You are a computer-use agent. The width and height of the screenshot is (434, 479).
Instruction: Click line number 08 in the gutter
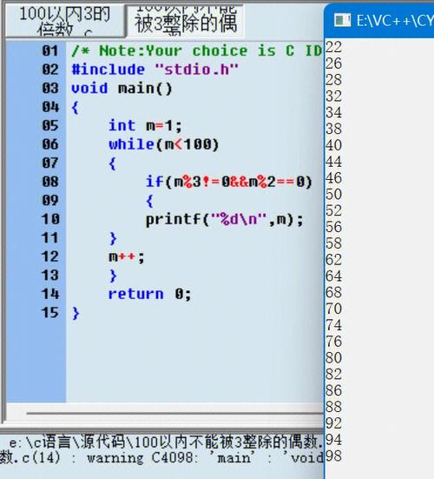[50, 182]
